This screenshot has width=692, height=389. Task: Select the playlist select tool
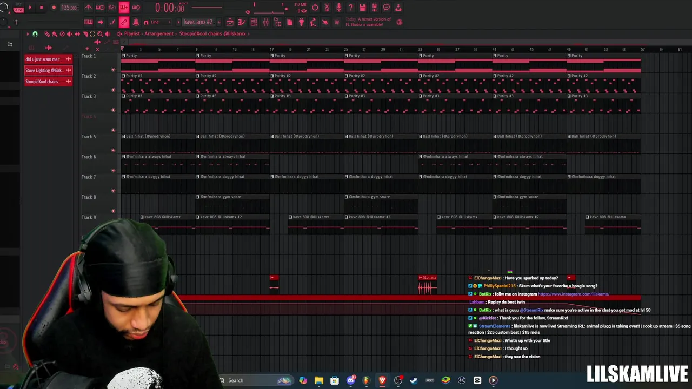92,34
